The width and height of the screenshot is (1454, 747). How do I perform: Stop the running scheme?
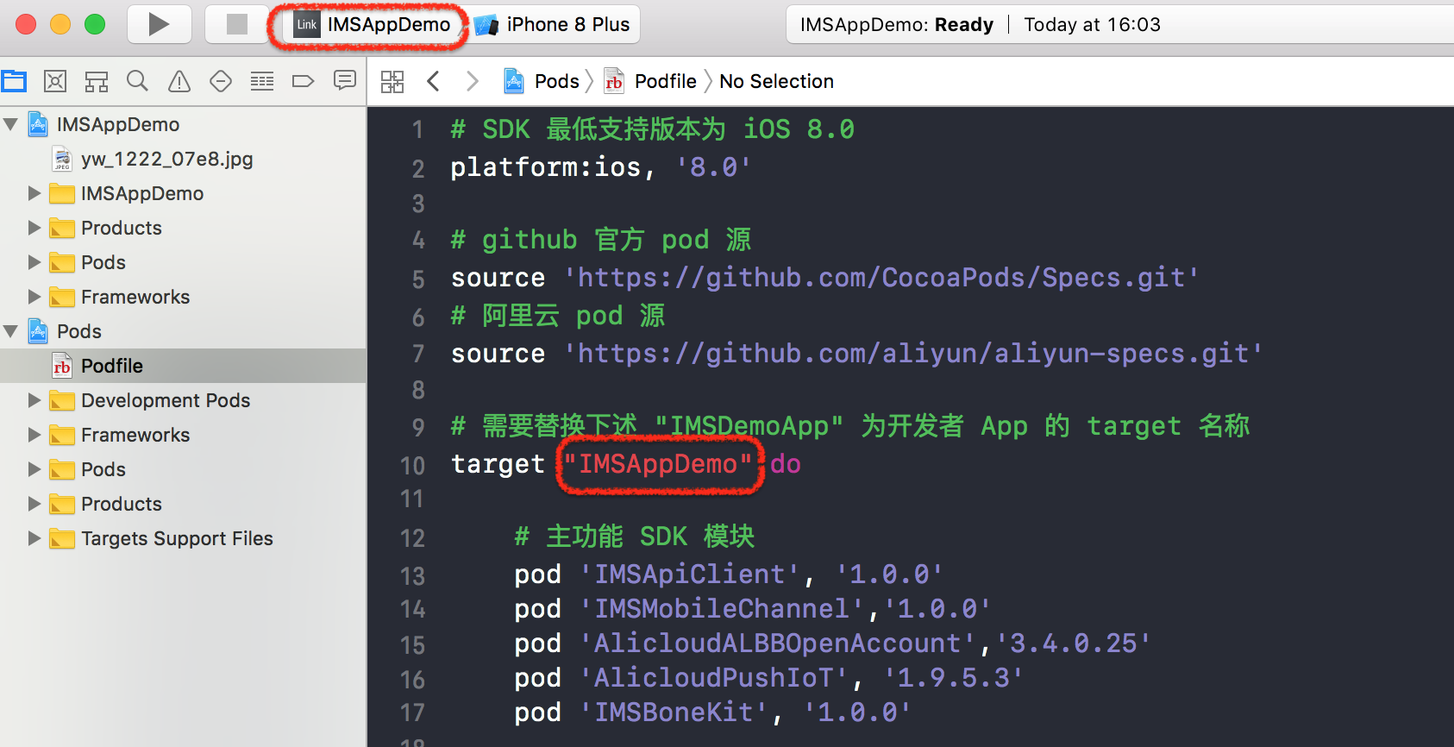236,24
